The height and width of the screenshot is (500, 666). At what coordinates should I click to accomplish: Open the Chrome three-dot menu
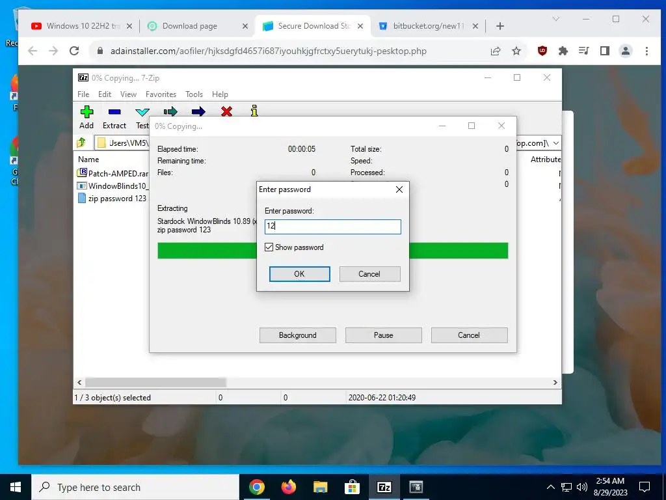pyautogui.click(x=646, y=51)
